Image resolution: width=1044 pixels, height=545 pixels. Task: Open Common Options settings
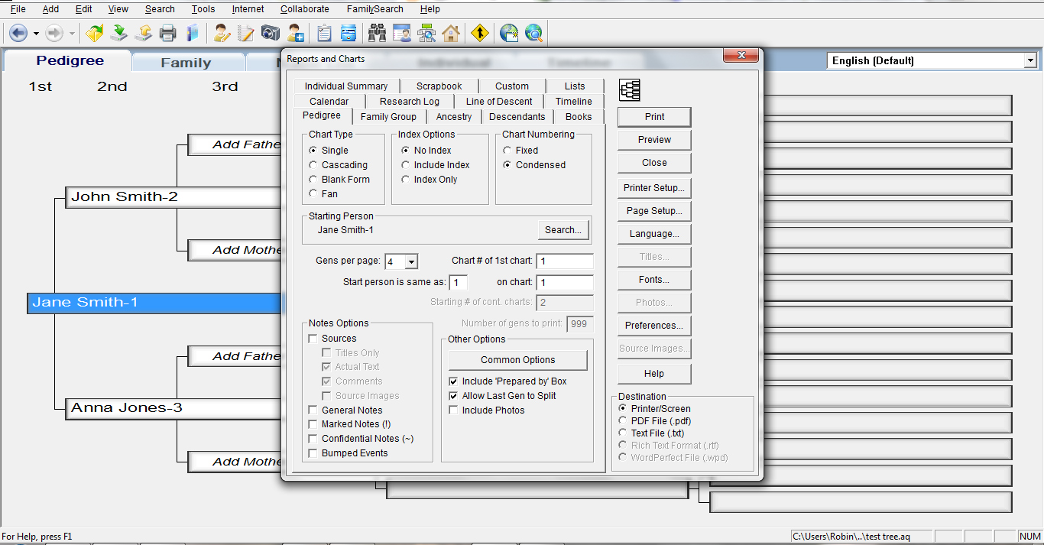tap(517, 360)
